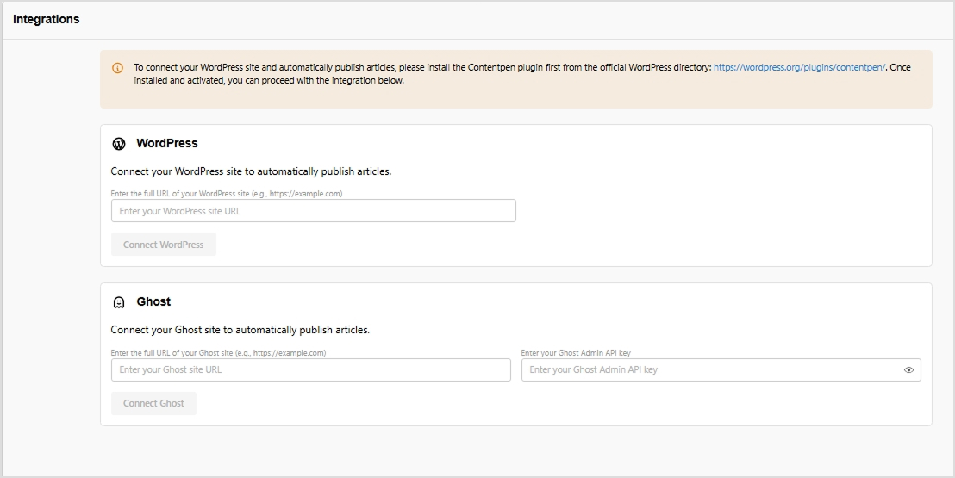Click the Connect WordPress button
This screenshot has height=478, width=955.
pos(163,245)
